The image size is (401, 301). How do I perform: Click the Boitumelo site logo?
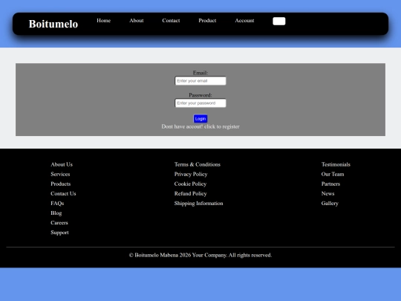pyautogui.click(x=53, y=24)
